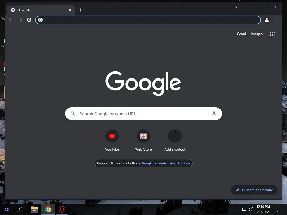Screen dimensions: 287x215
Task: Go forward using the forward arrow
Action: pyautogui.click(x=20, y=20)
